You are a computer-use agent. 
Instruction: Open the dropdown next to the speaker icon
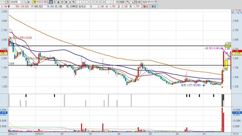coord(32,2)
